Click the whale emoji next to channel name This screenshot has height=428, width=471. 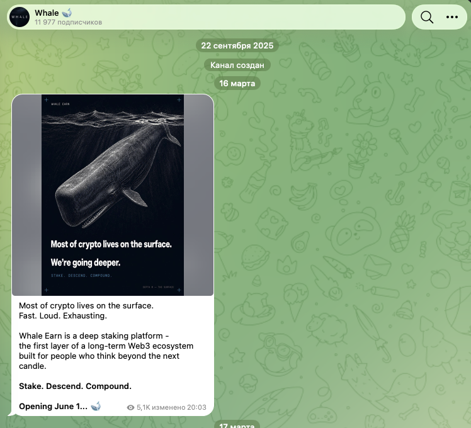pyautogui.click(x=67, y=13)
